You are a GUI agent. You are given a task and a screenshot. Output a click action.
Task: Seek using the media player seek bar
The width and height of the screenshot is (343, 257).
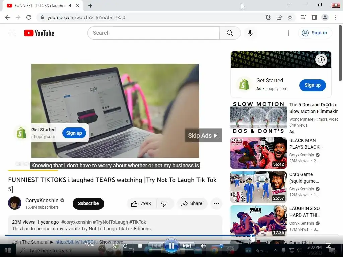pos(171,235)
